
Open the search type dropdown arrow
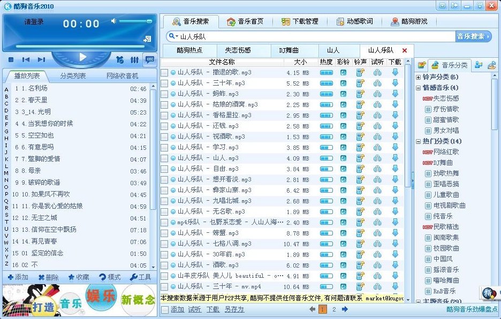pyautogui.click(x=177, y=36)
